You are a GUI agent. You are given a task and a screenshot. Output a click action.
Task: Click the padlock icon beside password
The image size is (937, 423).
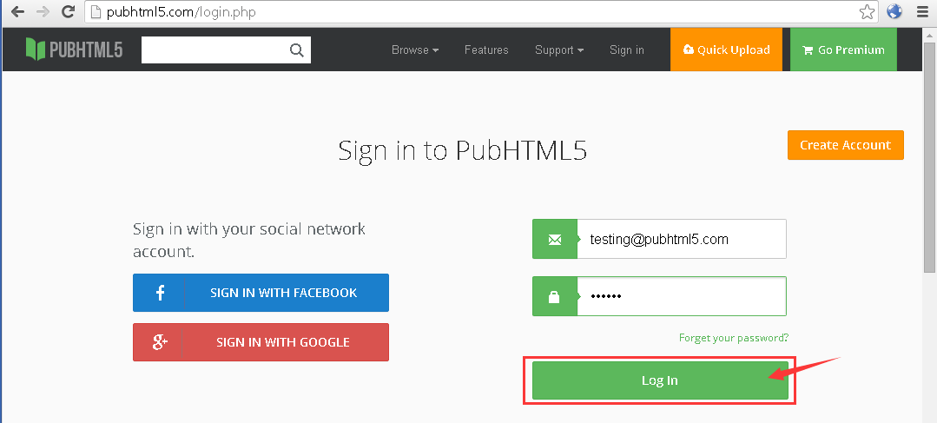554,297
